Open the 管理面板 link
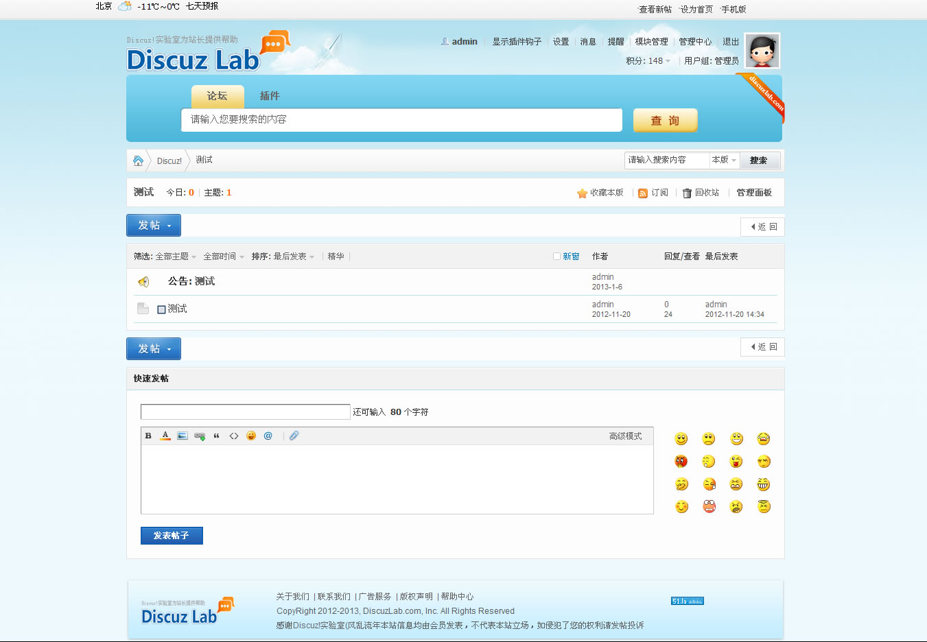This screenshot has width=927, height=642. pos(754,193)
